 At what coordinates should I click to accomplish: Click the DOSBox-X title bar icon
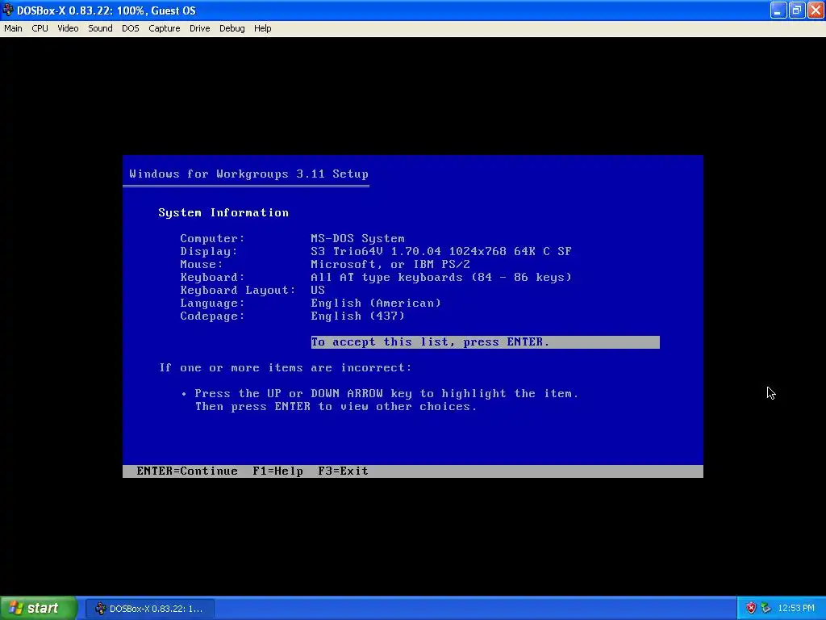8,10
